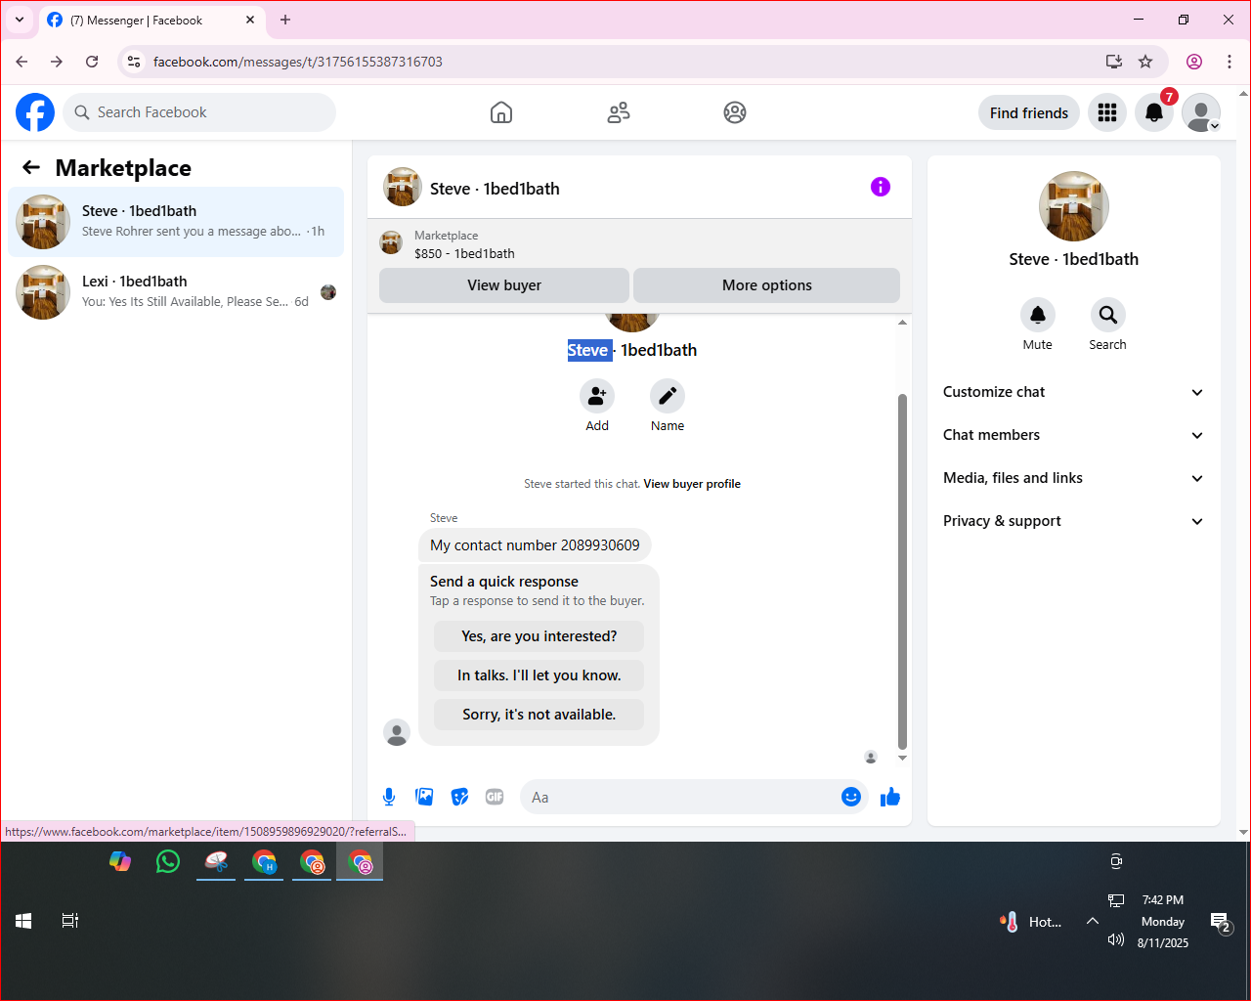Open the volume icon in system tray
This screenshot has width=1251, height=1001.
click(1116, 940)
